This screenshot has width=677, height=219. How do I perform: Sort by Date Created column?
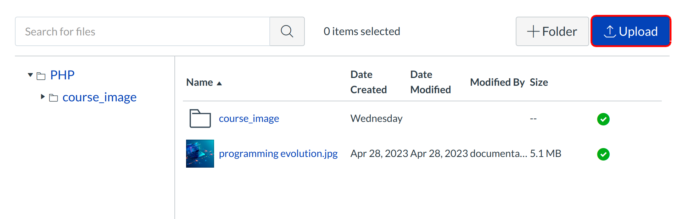pyautogui.click(x=368, y=82)
